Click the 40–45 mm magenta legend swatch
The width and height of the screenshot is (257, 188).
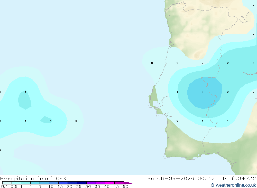click(110, 183)
